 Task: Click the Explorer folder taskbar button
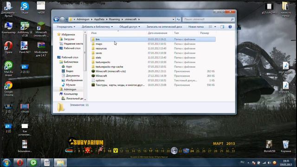pos(60,163)
